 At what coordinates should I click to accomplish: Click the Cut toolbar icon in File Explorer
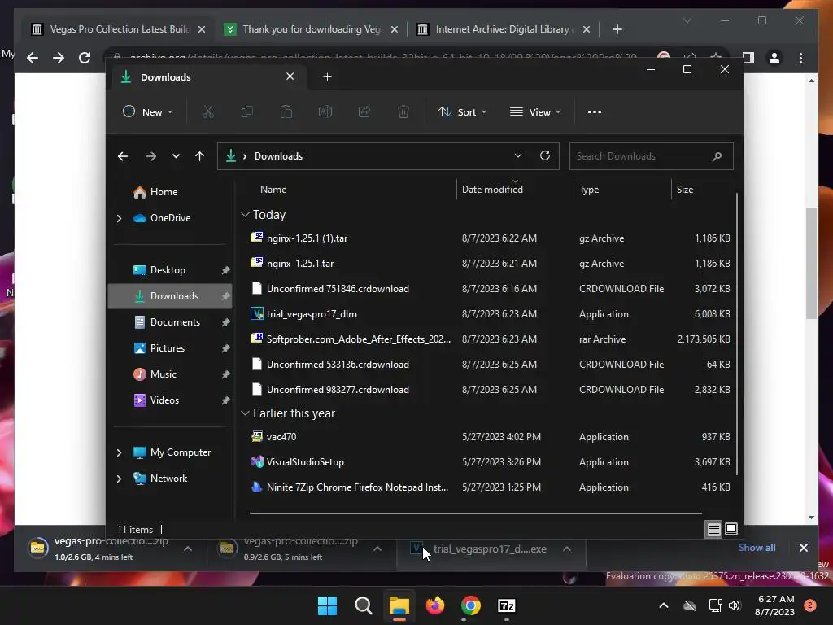pyautogui.click(x=207, y=111)
